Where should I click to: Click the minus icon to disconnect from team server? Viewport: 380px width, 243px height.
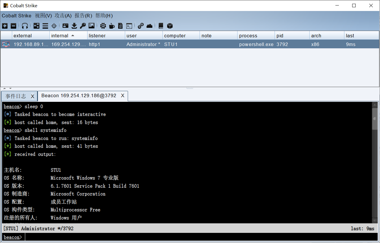[13, 26]
